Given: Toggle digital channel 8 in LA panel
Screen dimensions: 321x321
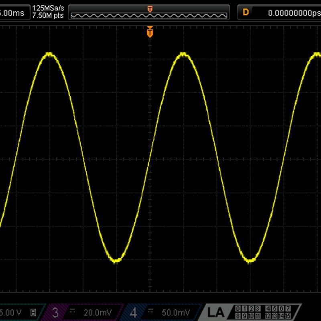Looking at the screenshot, I should point(238,316).
